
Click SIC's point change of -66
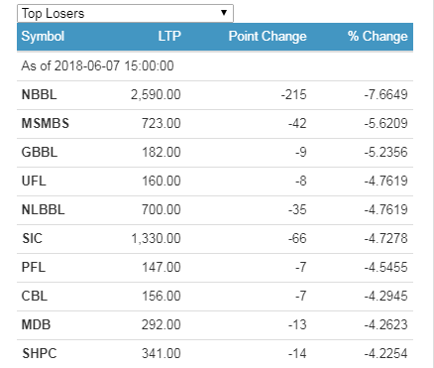pos(297,238)
